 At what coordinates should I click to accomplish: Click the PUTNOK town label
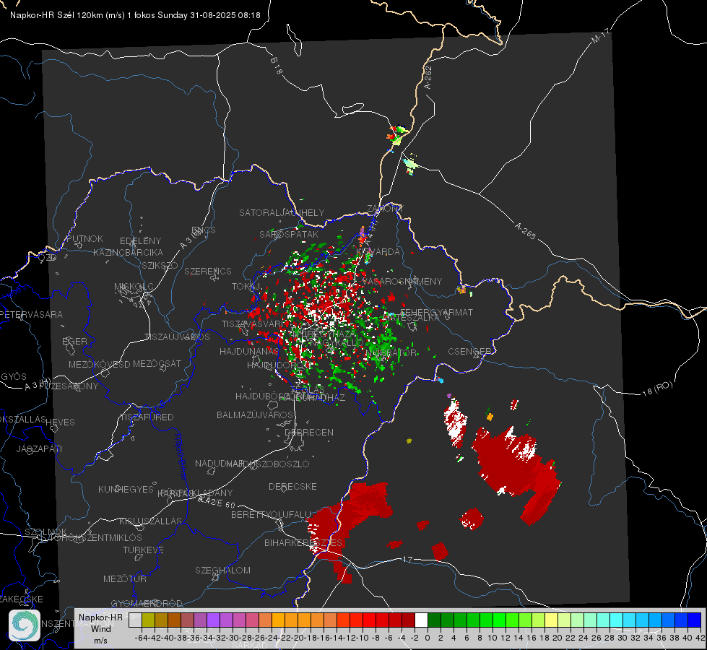[x=84, y=238]
